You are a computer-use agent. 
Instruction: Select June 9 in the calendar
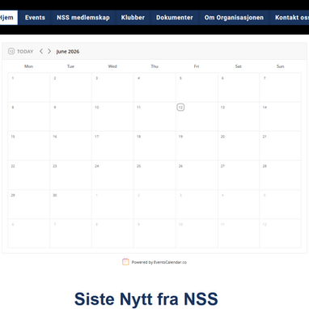[70, 116]
